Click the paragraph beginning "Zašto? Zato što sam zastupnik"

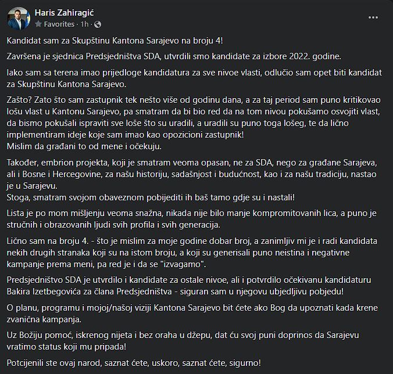pos(194,117)
